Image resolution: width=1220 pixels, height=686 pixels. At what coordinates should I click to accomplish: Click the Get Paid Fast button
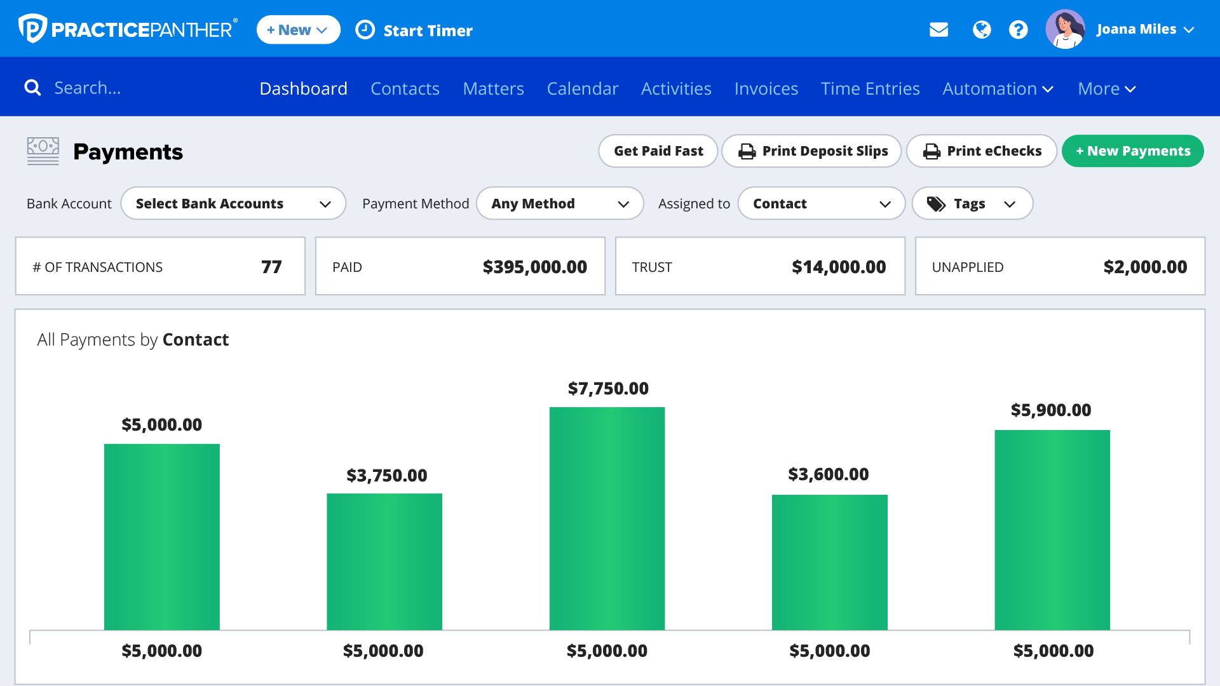click(x=658, y=151)
